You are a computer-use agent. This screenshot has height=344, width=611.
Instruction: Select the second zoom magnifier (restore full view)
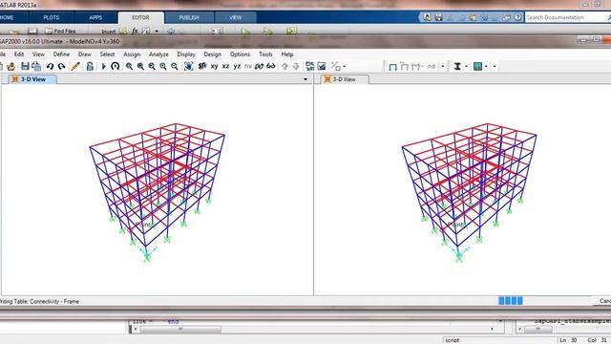[x=140, y=66]
